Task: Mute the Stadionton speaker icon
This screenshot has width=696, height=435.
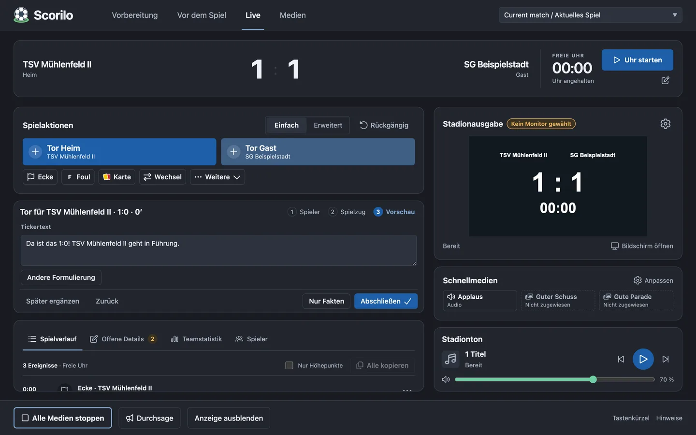Action: (x=446, y=379)
